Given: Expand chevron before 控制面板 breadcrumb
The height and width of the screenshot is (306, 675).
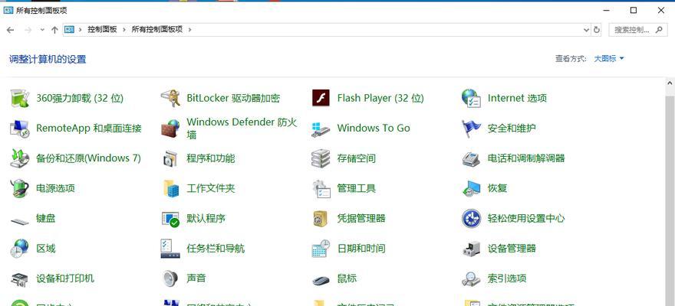Looking at the screenshot, I should pos(80,30).
